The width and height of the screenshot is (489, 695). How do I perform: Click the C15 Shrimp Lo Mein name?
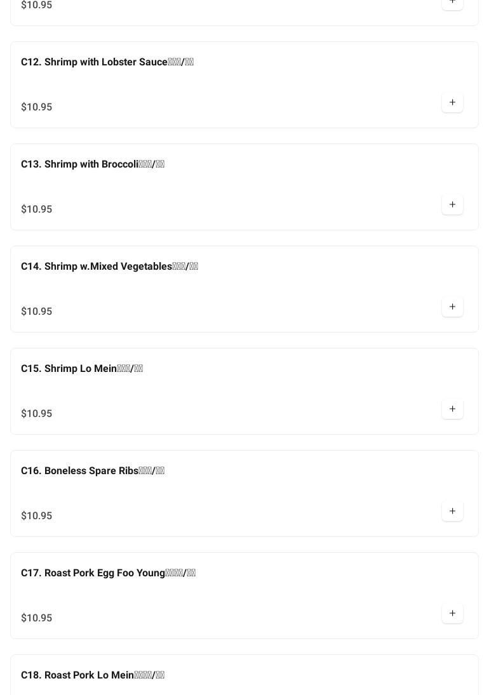coord(81,369)
